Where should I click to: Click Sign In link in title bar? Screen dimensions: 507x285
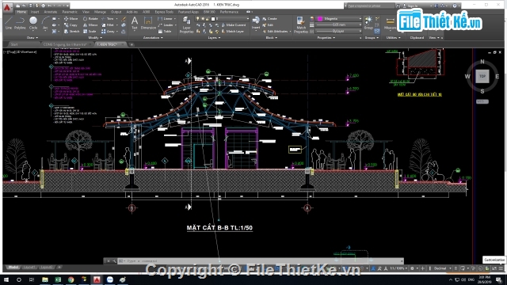412,6
